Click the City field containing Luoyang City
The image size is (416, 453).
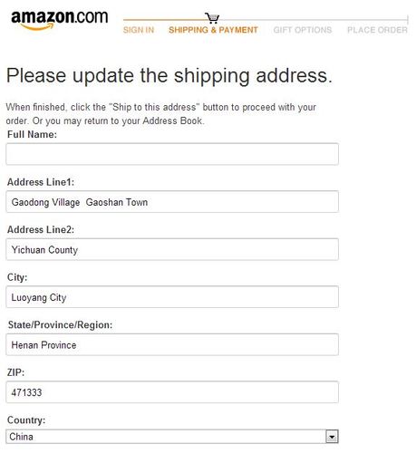click(x=172, y=297)
